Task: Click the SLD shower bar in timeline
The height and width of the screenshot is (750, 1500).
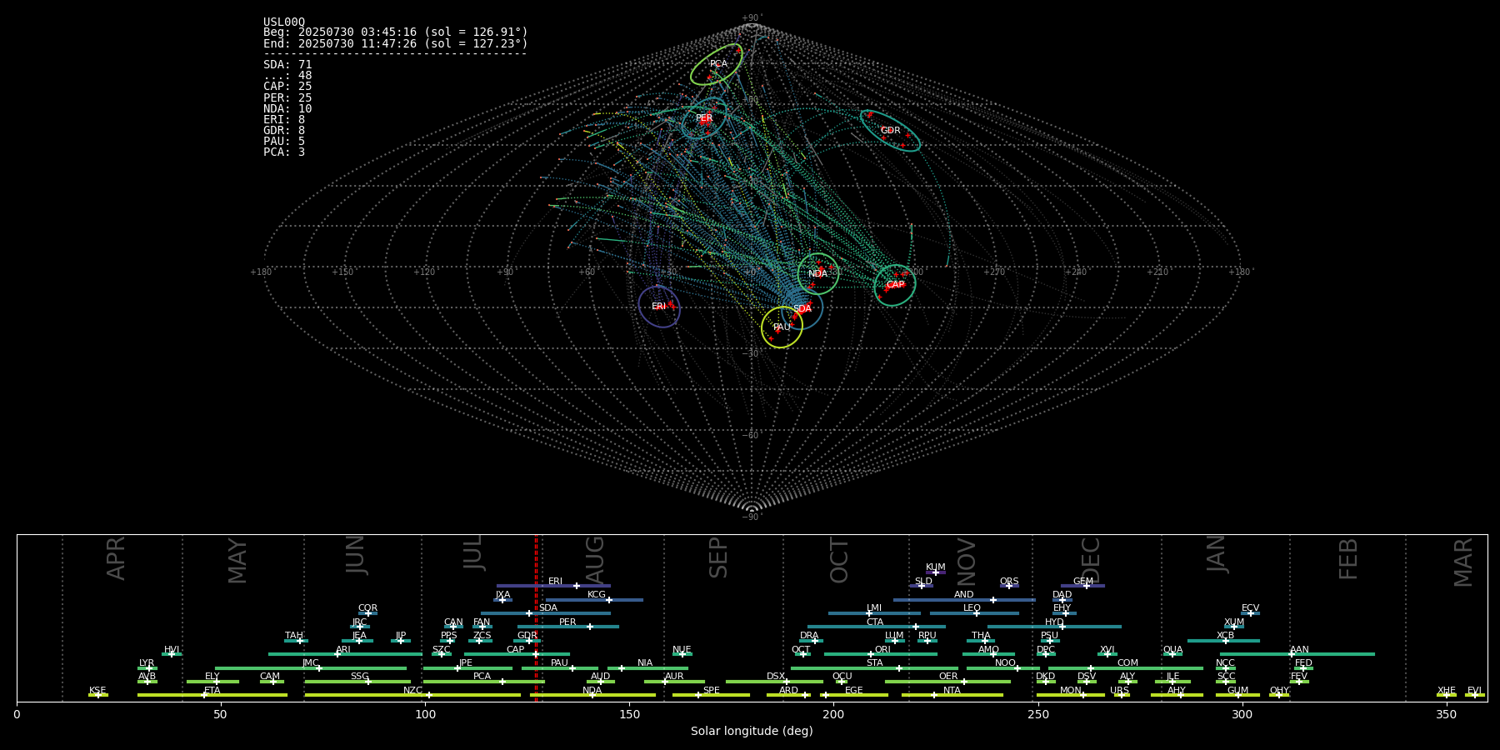Action: pyautogui.click(x=922, y=586)
